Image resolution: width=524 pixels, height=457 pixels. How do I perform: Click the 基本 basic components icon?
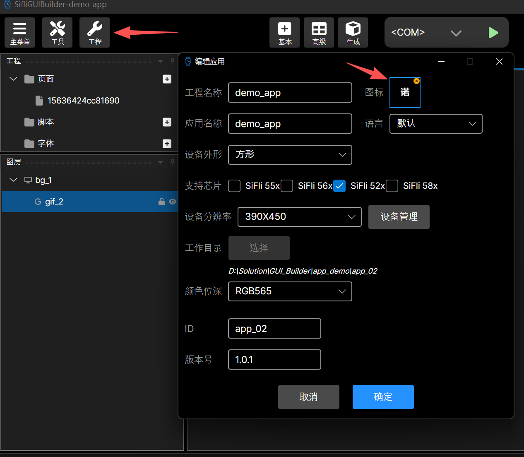[284, 32]
